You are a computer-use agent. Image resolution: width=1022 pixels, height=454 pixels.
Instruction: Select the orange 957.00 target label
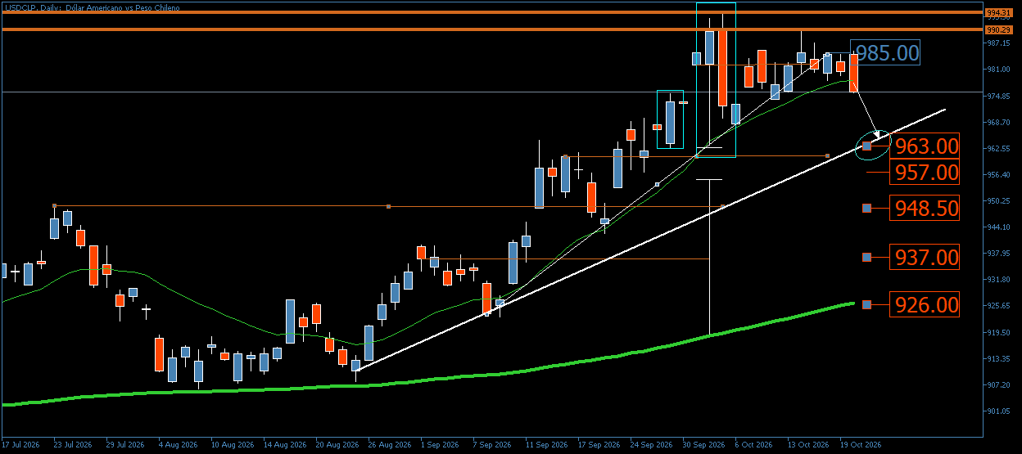[x=925, y=173]
